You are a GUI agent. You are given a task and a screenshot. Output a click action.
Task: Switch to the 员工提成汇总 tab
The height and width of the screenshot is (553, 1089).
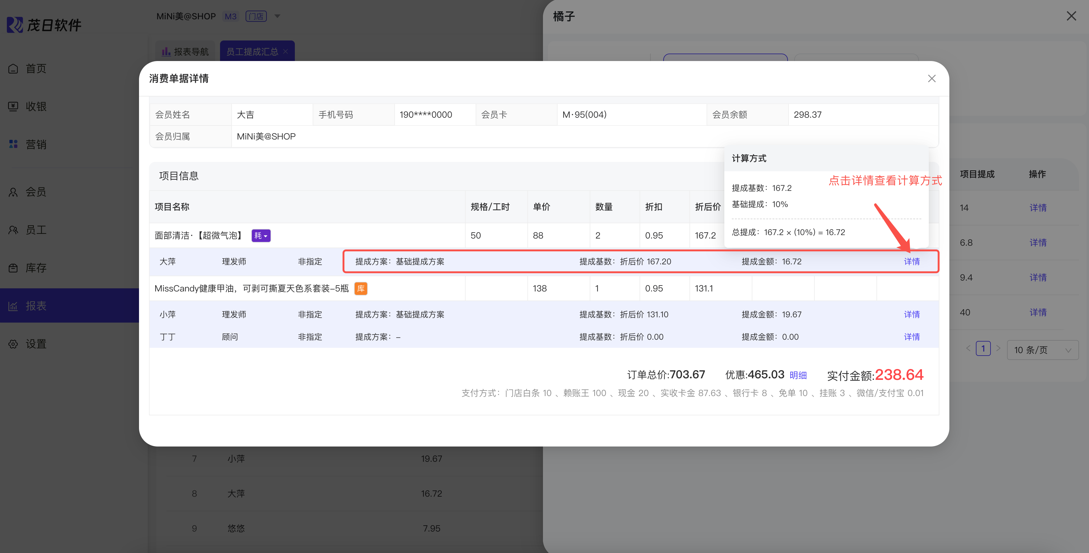[x=257, y=52]
